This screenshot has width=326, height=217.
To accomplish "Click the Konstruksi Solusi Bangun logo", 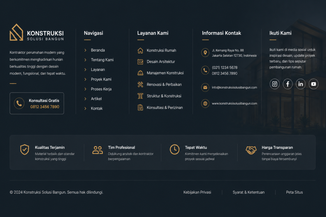I will (37, 32).
